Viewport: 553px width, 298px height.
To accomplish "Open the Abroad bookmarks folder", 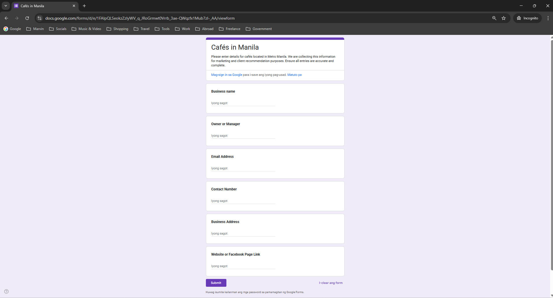I will click(204, 29).
